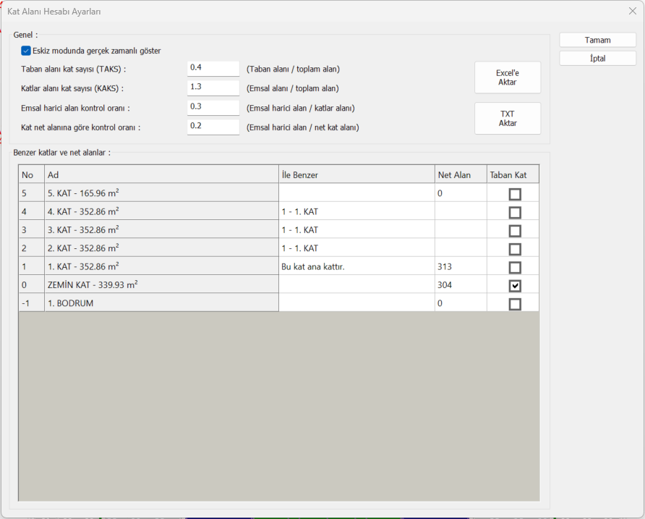
Task: Open İle Benzer cell for 2. KAT
Action: pos(356,248)
